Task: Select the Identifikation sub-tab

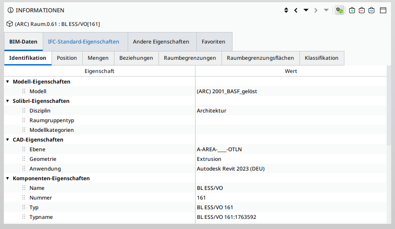Action: (28, 58)
